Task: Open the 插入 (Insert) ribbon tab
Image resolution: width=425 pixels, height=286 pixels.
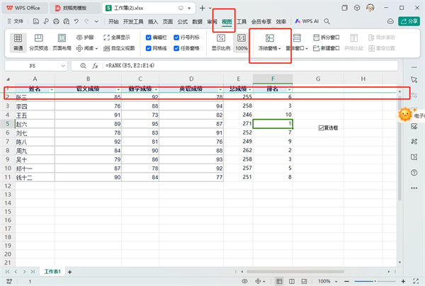Action: [153, 21]
